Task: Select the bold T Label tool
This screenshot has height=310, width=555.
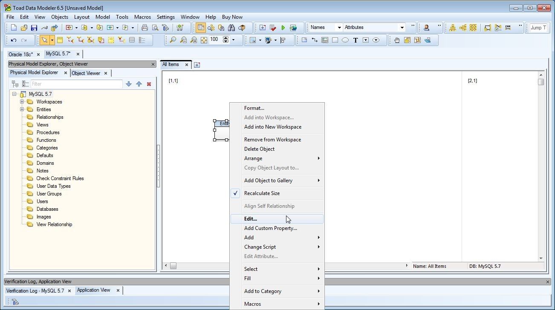Action: (x=356, y=40)
